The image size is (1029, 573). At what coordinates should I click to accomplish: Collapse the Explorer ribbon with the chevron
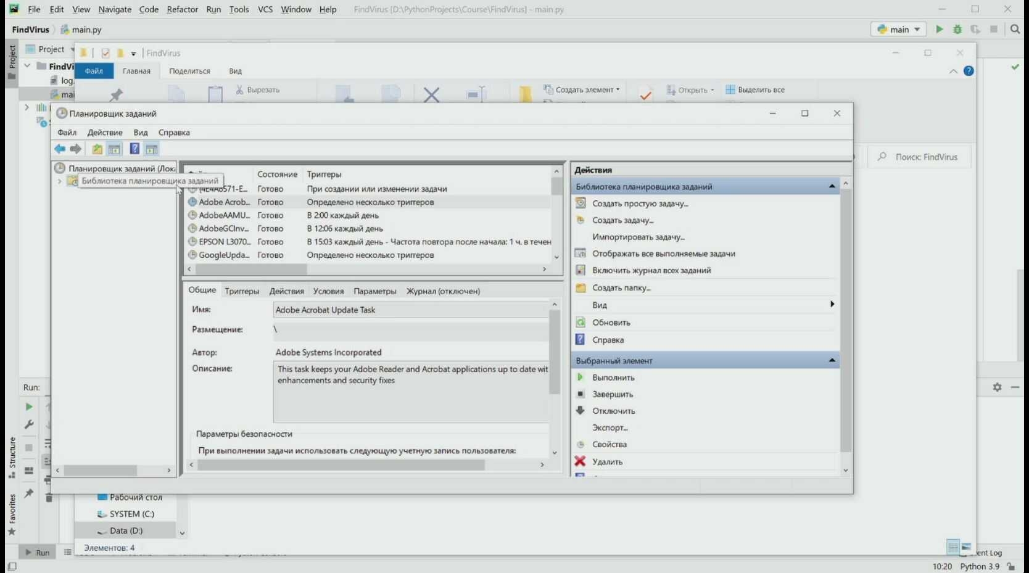click(953, 71)
